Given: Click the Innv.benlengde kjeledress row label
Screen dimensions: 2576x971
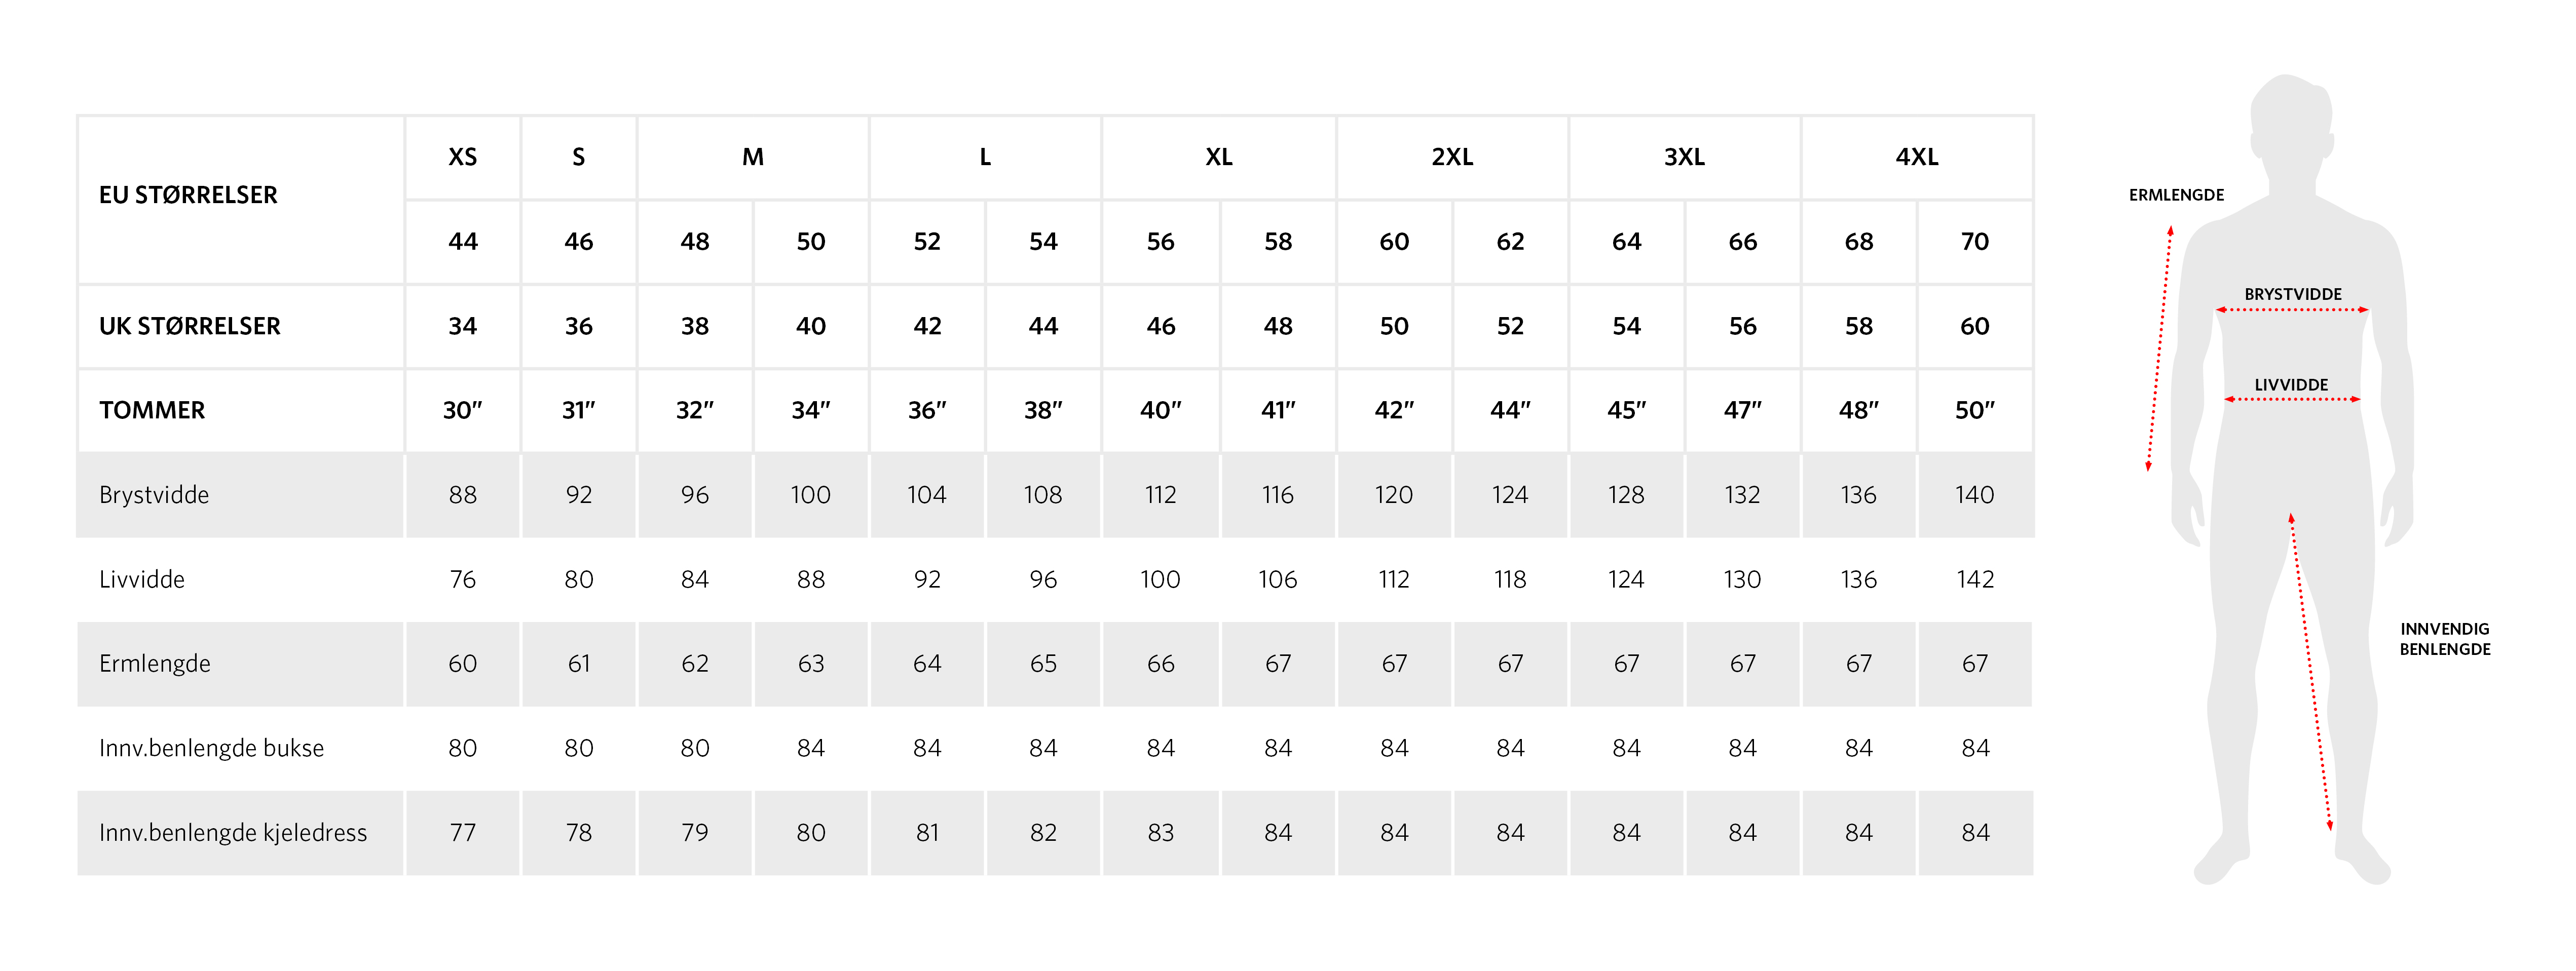Looking at the screenshot, I should point(233,832).
